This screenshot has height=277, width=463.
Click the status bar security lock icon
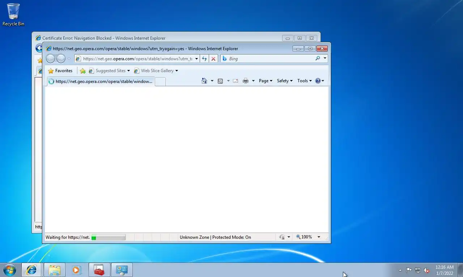(x=282, y=237)
